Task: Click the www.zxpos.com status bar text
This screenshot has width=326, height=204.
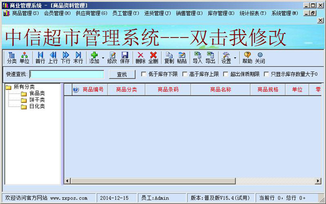Action: coord(69,198)
